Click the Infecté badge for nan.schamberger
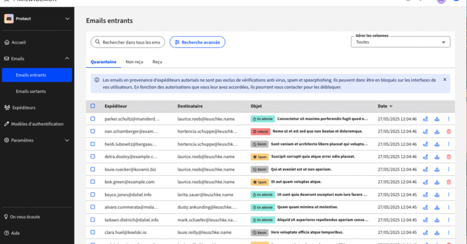Viewport: 467px width, 244px height. [x=260, y=131]
